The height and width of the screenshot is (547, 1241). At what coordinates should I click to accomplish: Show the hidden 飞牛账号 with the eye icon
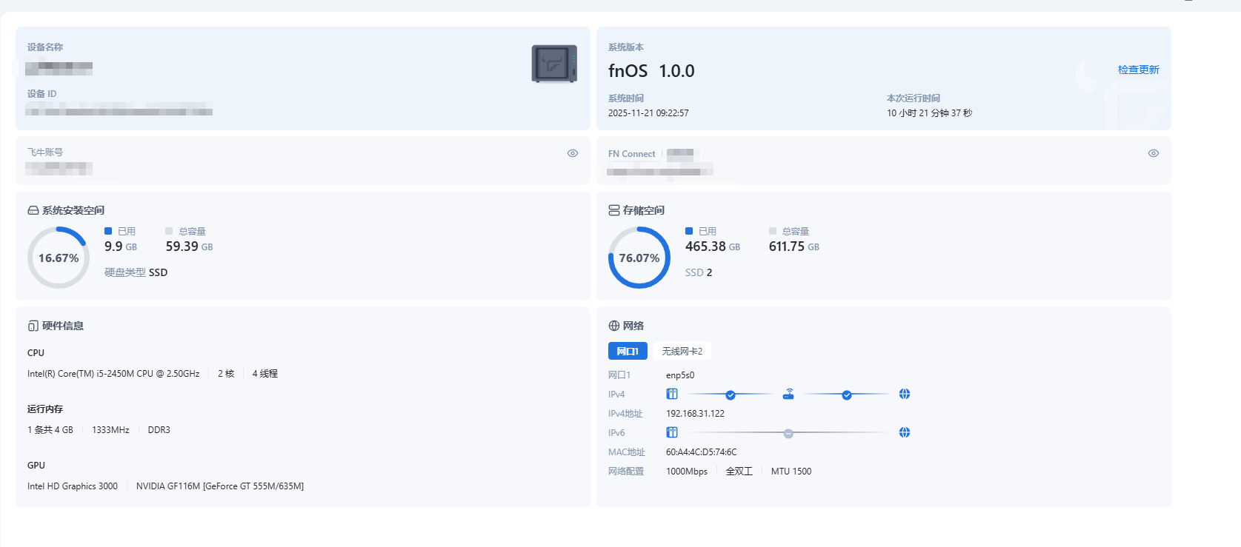coord(573,153)
